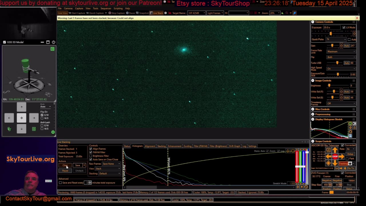Disable the Align Frames checkbox
Image resolution: width=366 pixels, height=206 pixels.
click(x=91, y=149)
